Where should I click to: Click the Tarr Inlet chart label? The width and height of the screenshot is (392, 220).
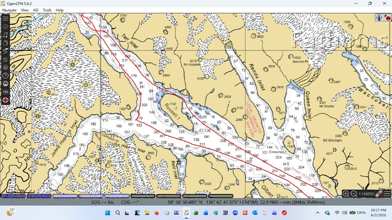click(x=130, y=41)
